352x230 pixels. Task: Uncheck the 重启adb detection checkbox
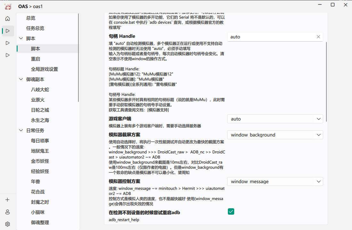[231, 211]
